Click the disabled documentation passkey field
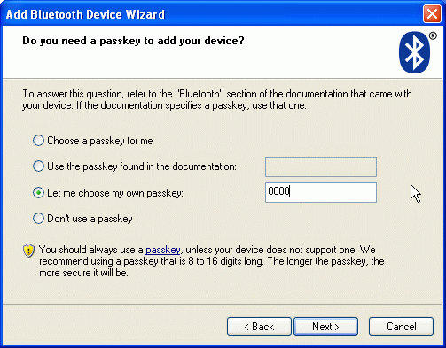The height and width of the screenshot is (348, 446). [x=321, y=166]
